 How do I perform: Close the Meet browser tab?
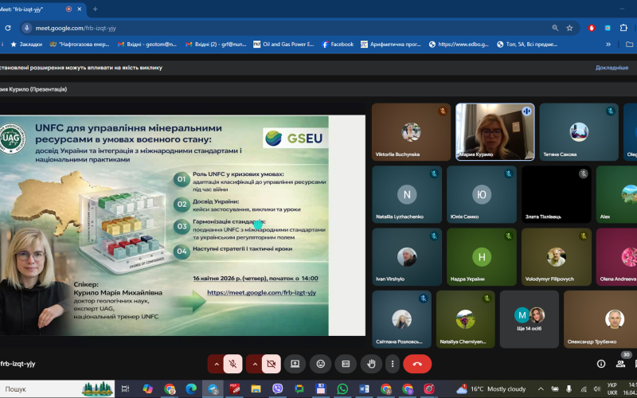click(x=80, y=9)
